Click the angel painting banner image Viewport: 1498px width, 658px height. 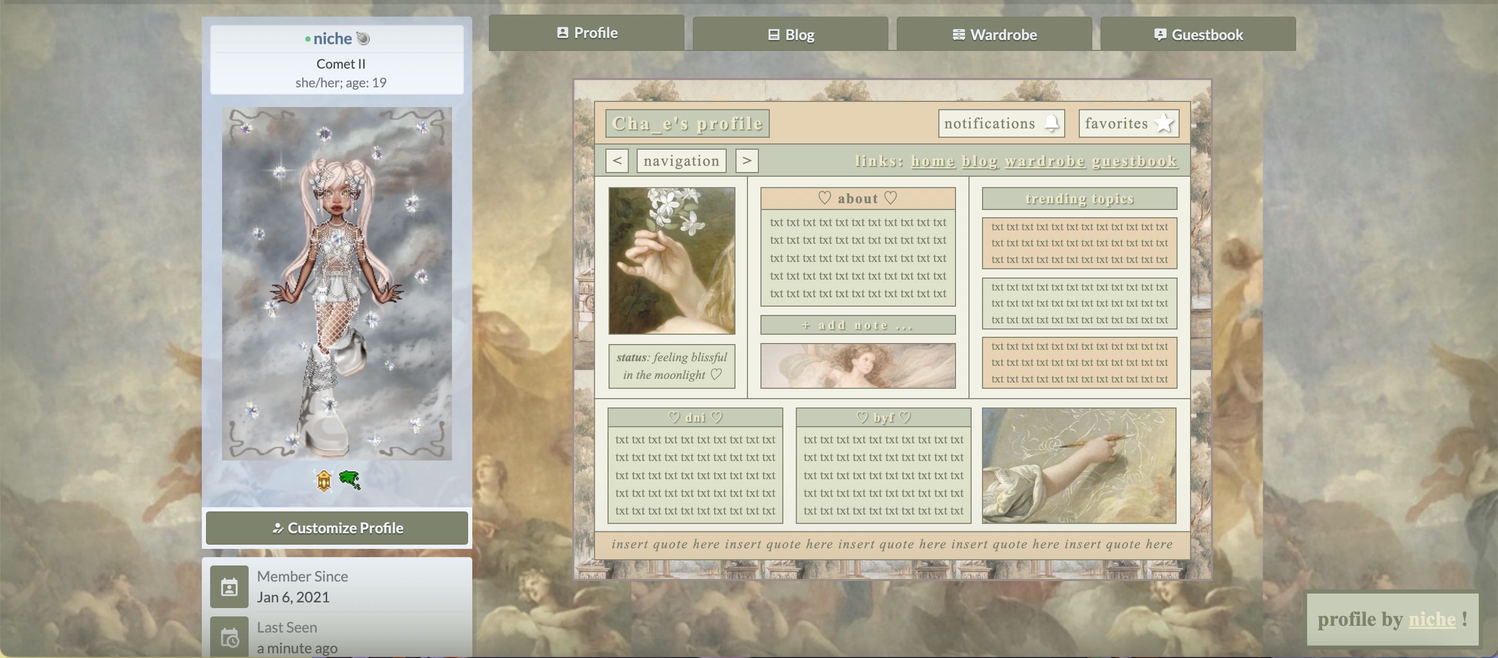click(858, 365)
